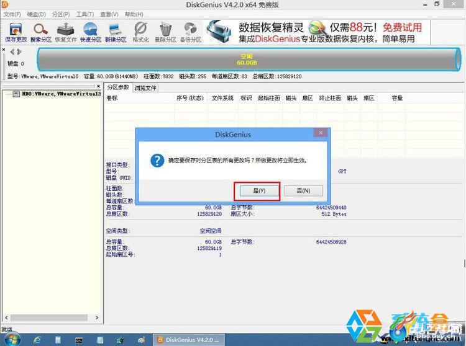The image size is (466, 346).
Task: Click the Recover Files (恢复文件) toolbar icon
Action: 66,32
